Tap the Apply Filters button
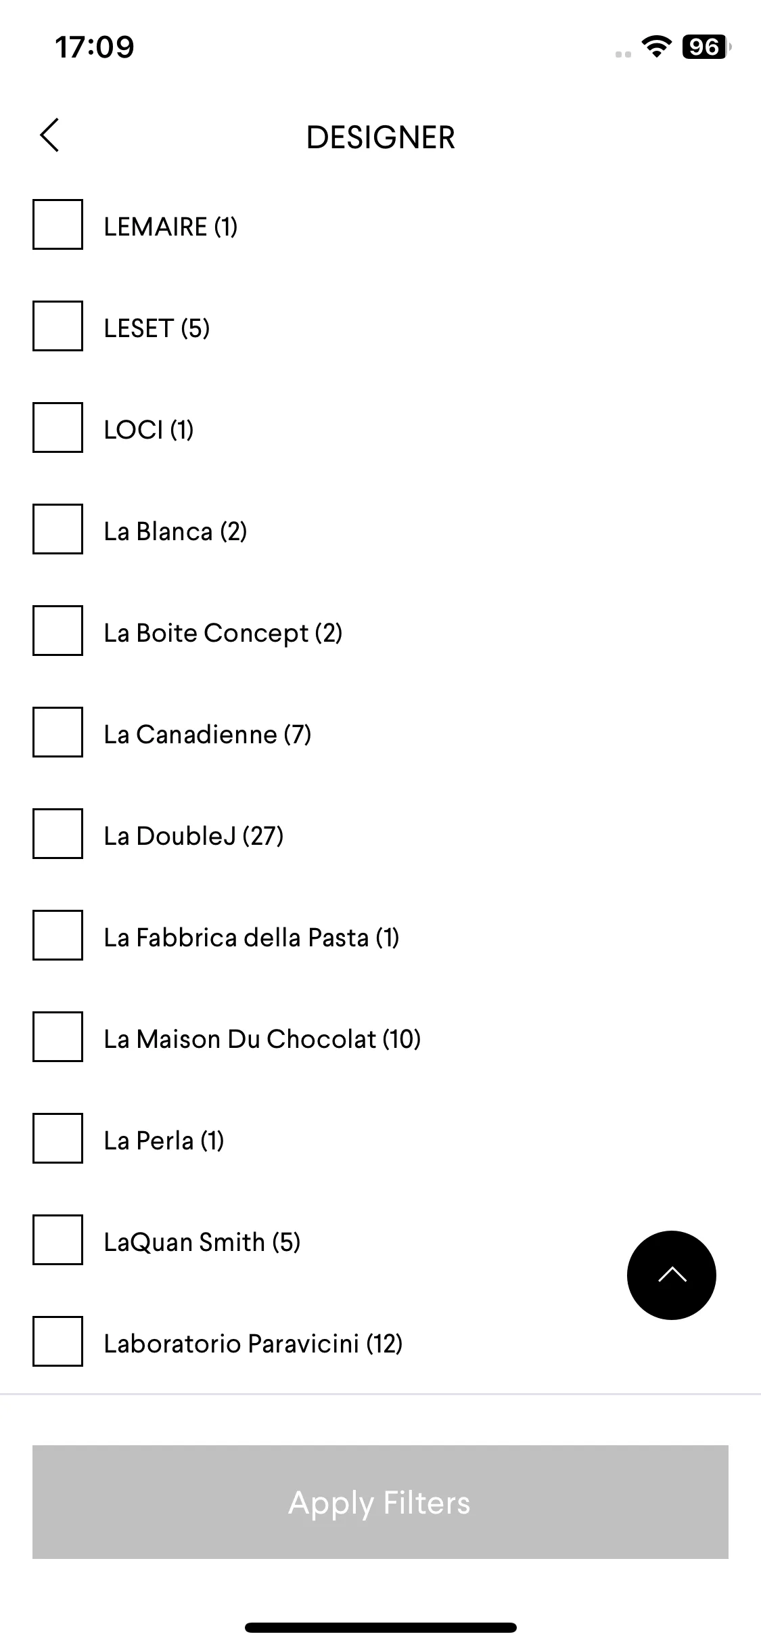This screenshot has width=761, height=1649. coord(380,1502)
